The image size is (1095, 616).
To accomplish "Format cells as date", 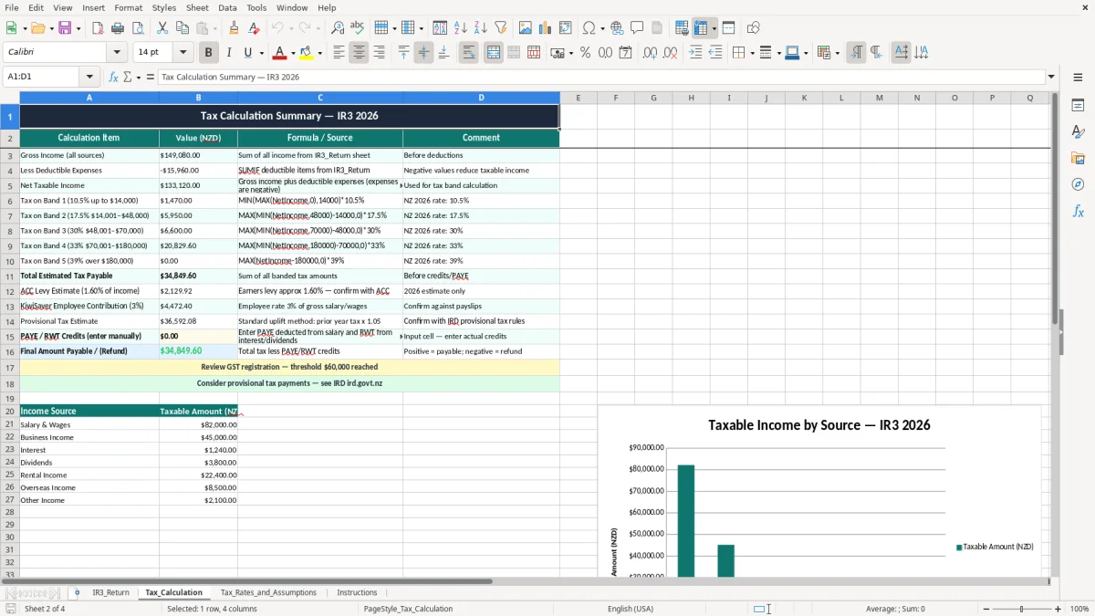I will tap(626, 53).
